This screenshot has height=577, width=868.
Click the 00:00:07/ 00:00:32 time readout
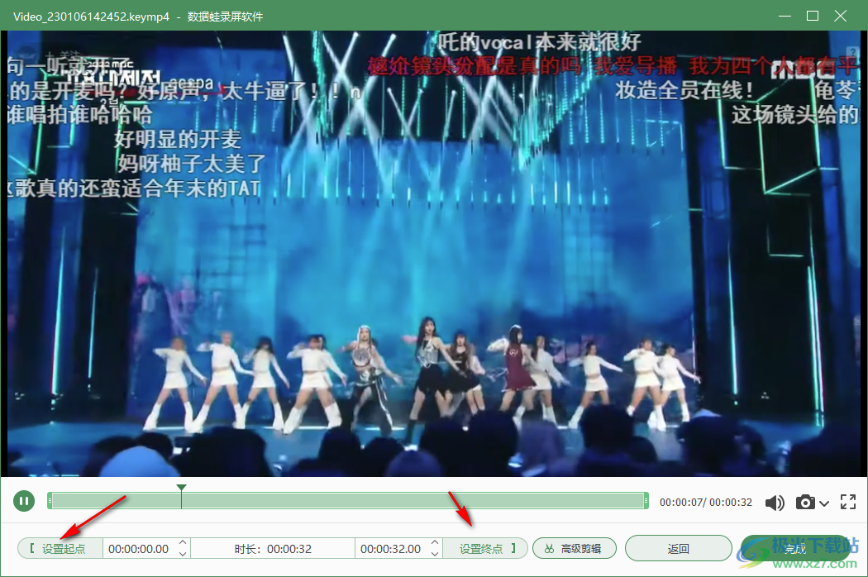tap(706, 503)
